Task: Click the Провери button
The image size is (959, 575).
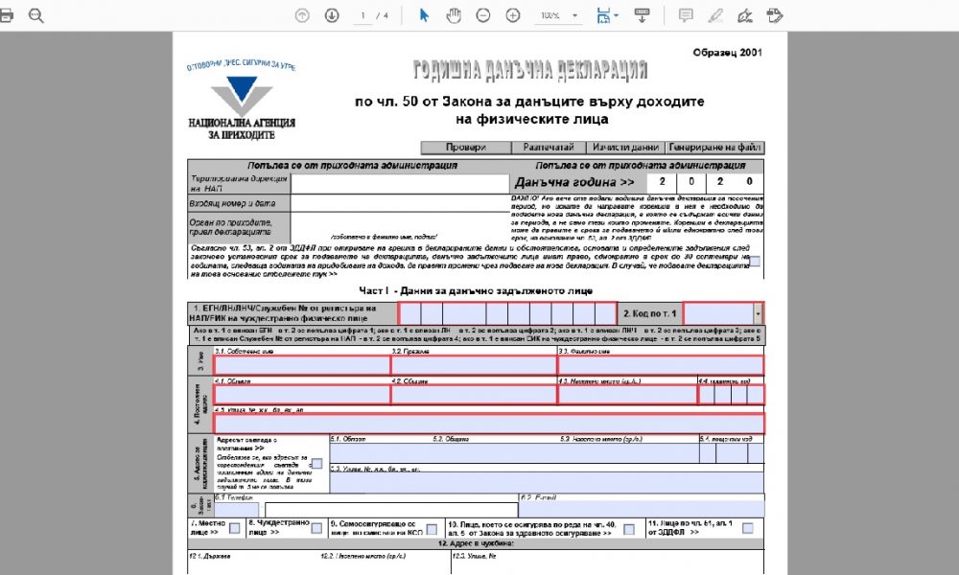Action: (x=465, y=148)
